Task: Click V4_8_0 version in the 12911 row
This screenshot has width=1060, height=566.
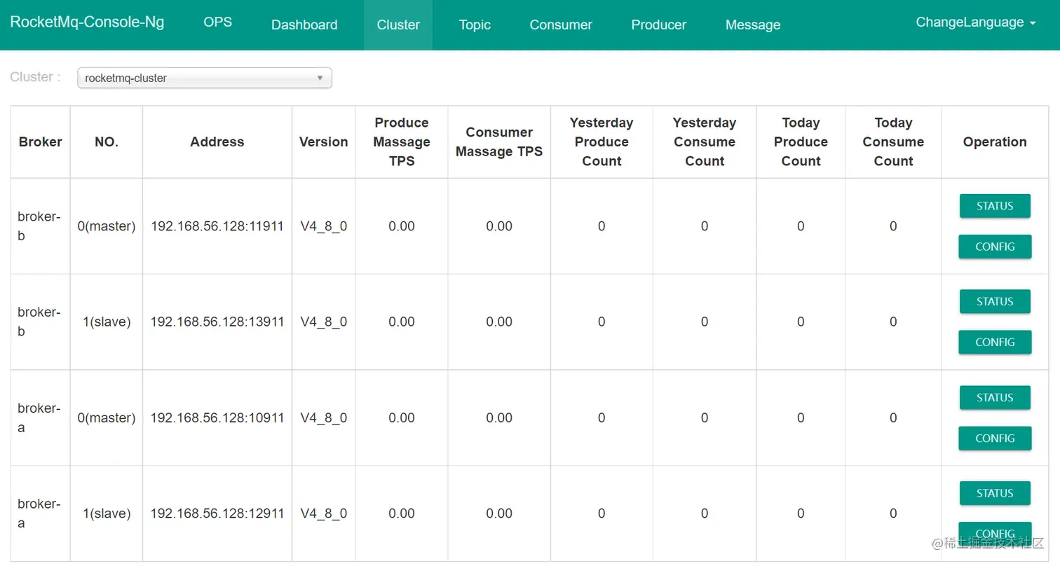Action: pyautogui.click(x=324, y=513)
